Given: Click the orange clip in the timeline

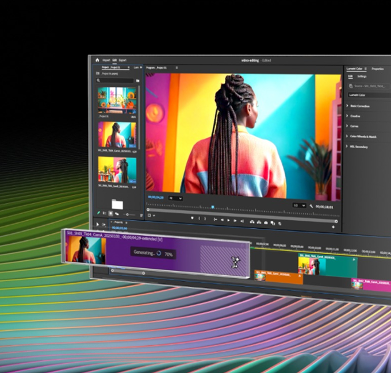Looking at the screenshot, I should point(278,276).
